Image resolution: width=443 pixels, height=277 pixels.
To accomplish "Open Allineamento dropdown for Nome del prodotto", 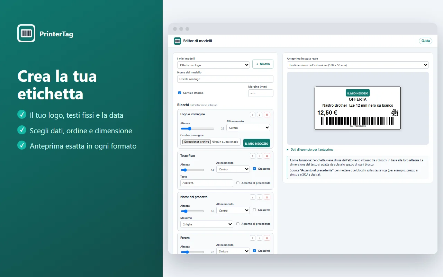I will pos(233,210).
